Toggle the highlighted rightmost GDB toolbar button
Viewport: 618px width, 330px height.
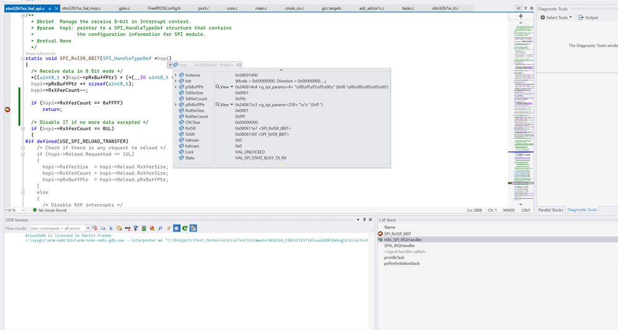tap(193, 228)
